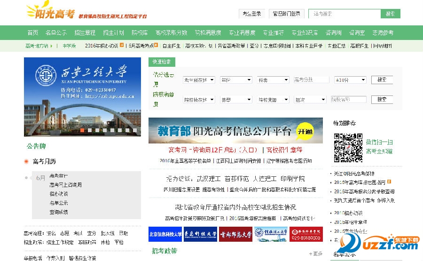423x261 pixels.
Task: Open the 高校招生章程 red headline link
Action: click(x=284, y=150)
